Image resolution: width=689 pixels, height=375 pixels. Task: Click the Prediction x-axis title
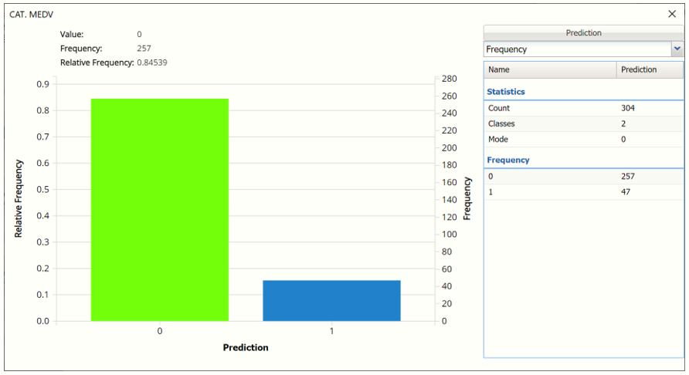tap(246, 348)
